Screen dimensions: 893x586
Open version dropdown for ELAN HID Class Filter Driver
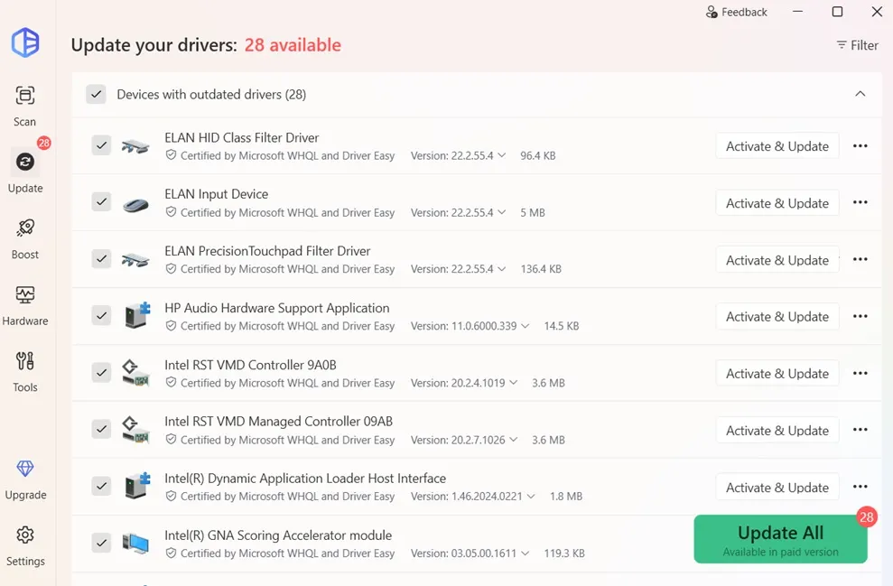coord(502,155)
